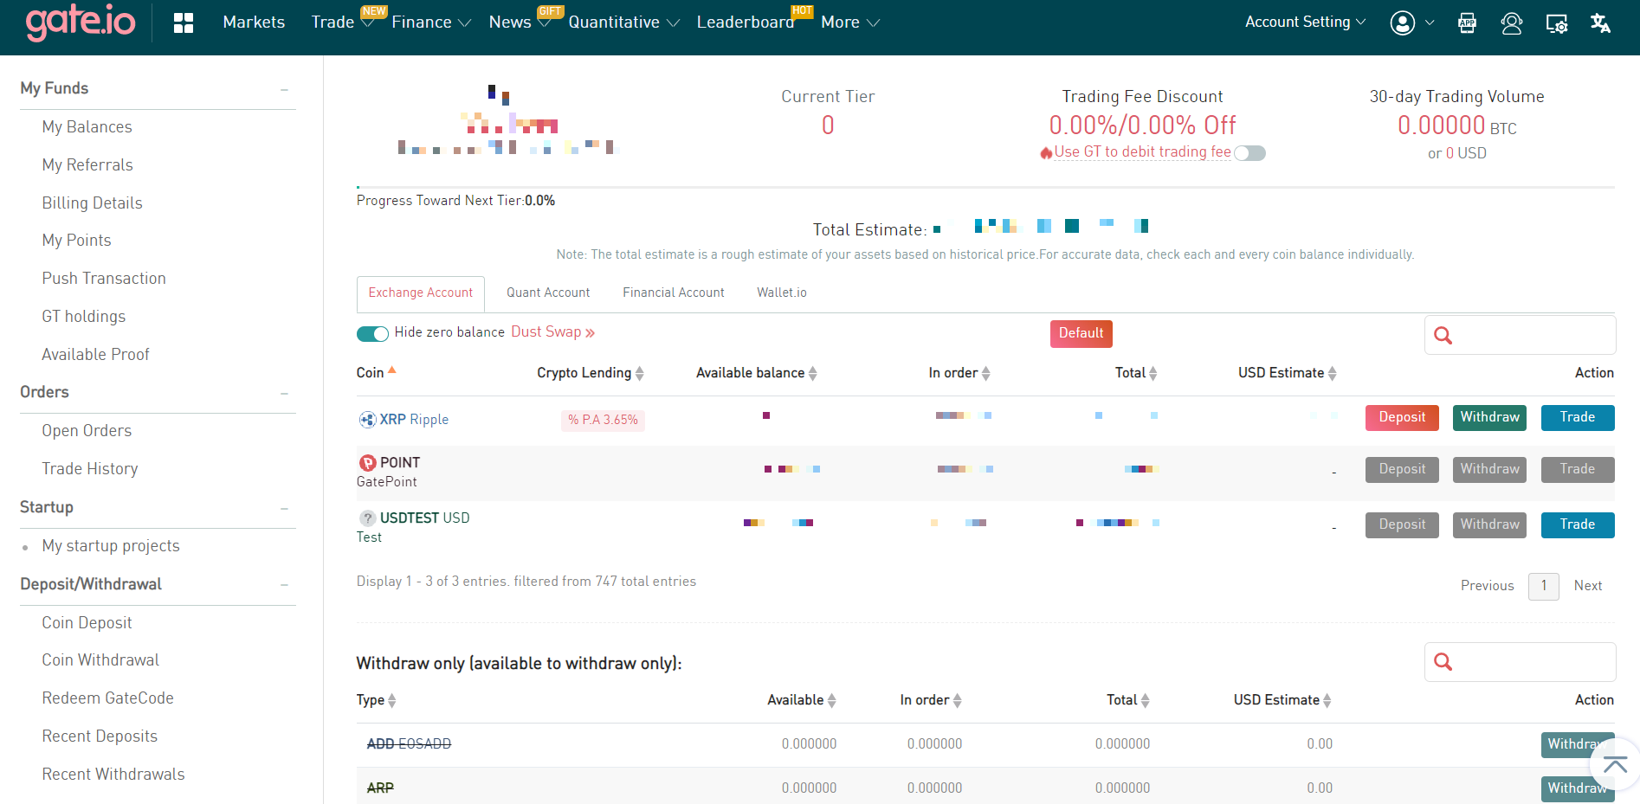
Task: Collapse the Deposit/Withdrawal sidebar section
Action: pyautogui.click(x=284, y=586)
